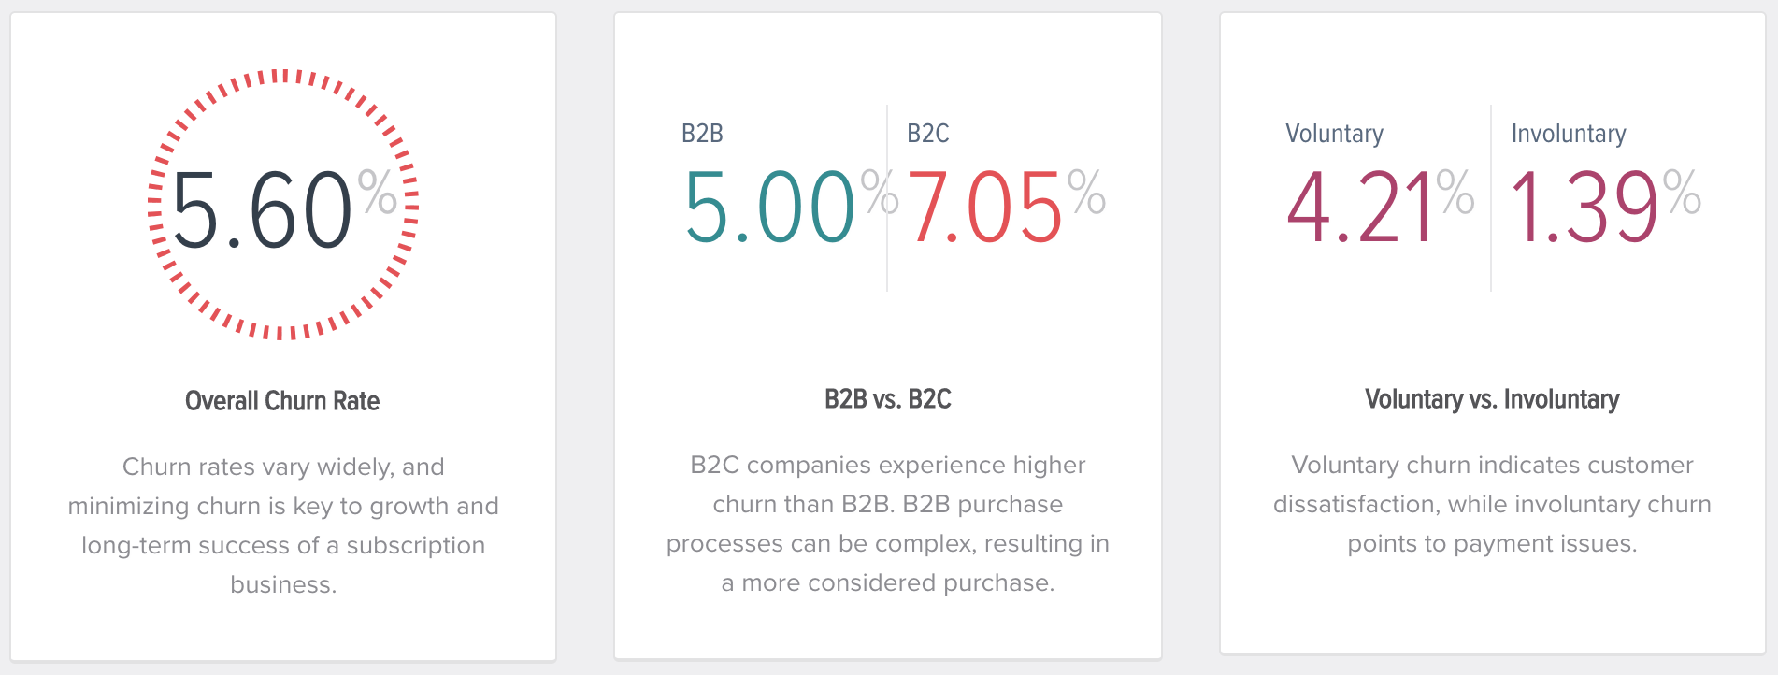Select the teal 5.00 B2B value
This screenshot has width=1778, height=675.
tap(770, 207)
